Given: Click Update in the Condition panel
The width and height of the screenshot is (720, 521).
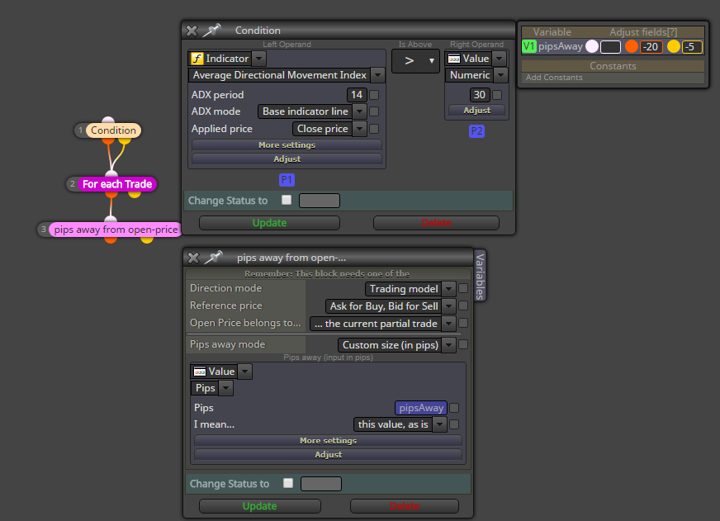Looking at the screenshot, I should tap(269, 223).
